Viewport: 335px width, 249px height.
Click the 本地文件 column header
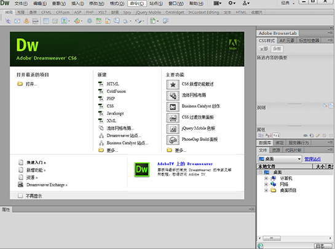point(285,167)
